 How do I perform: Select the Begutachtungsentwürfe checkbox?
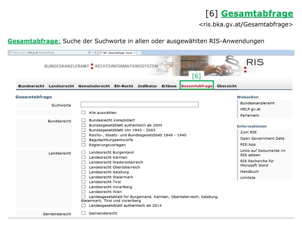(x=83, y=140)
